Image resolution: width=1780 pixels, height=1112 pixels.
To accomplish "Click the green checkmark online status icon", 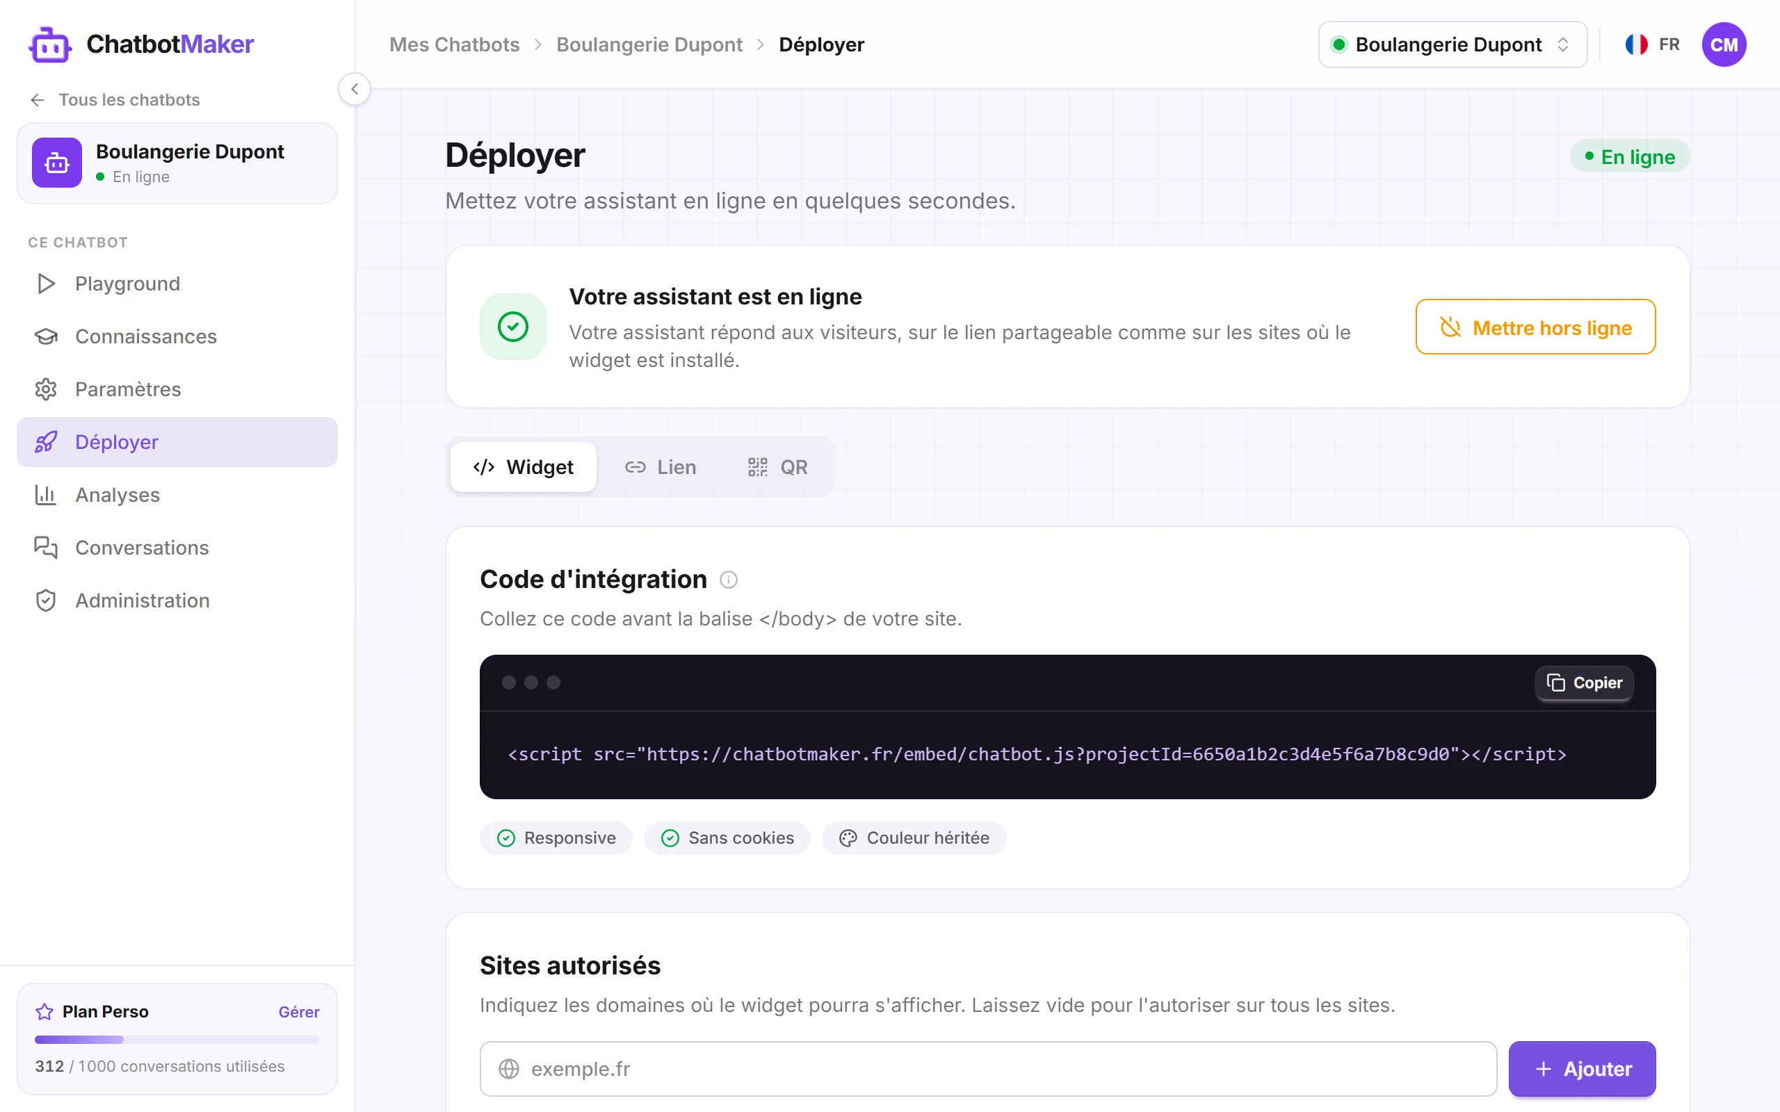I will click(x=512, y=327).
